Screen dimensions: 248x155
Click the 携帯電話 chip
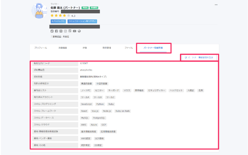point(139,90)
